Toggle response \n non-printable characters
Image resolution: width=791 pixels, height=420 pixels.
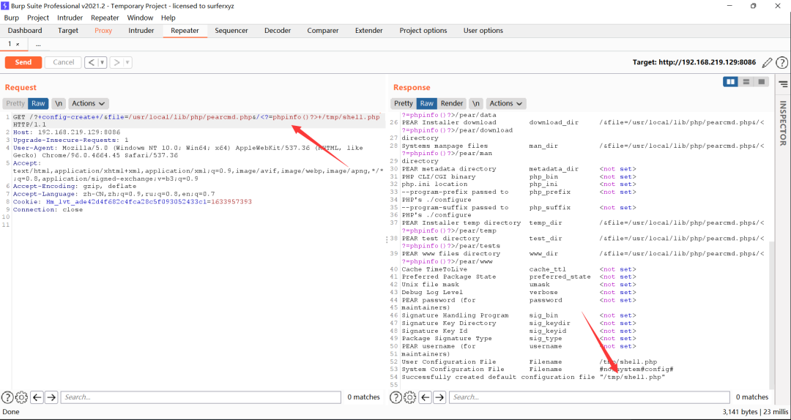[476, 103]
